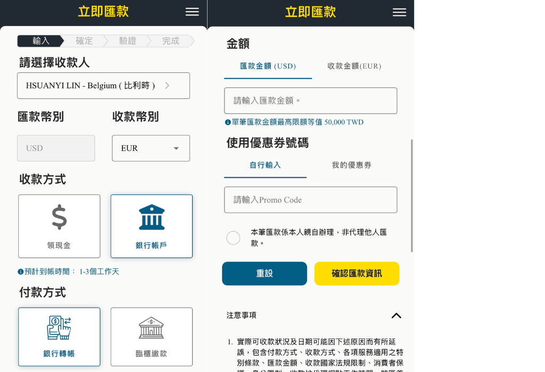Switch to 匯款金額 (USD) tab

(268, 66)
